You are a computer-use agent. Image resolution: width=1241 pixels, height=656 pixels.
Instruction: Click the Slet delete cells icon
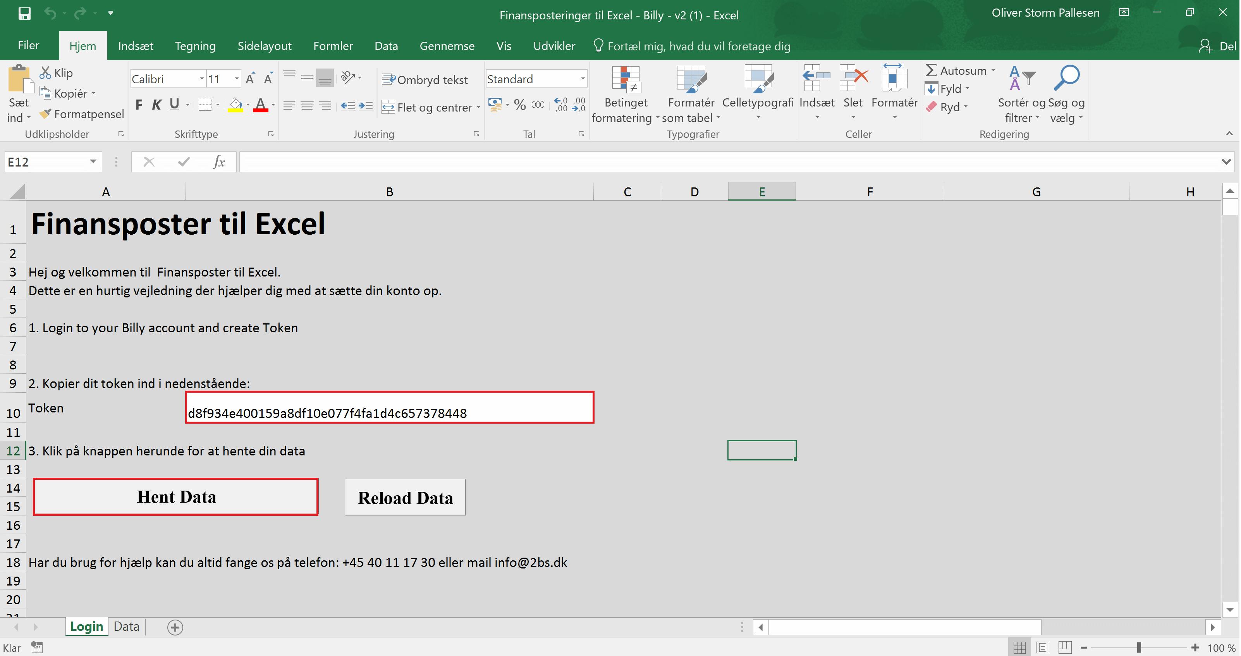853,79
